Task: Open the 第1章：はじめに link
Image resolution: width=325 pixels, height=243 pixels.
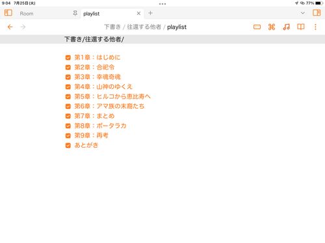Action: point(97,58)
